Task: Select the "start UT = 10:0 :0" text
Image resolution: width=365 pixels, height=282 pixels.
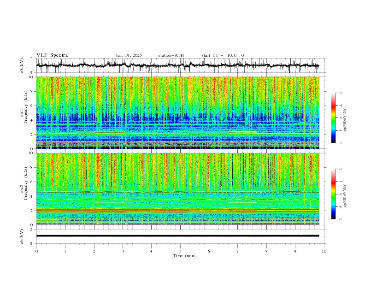Action: tap(223, 55)
